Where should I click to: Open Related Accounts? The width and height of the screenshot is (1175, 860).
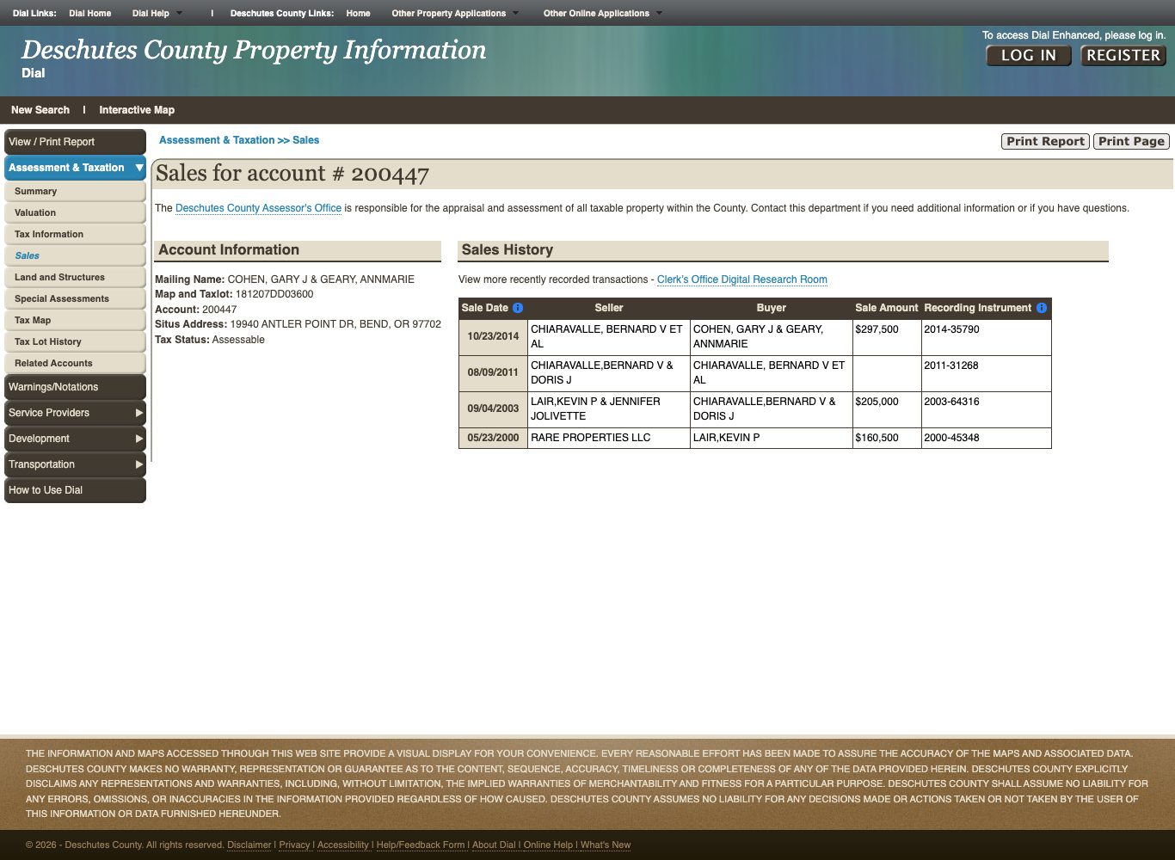pos(75,363)
